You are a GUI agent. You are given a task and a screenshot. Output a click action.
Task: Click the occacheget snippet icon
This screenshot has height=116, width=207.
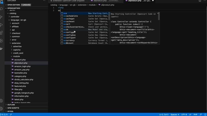[x=62, y=19]
